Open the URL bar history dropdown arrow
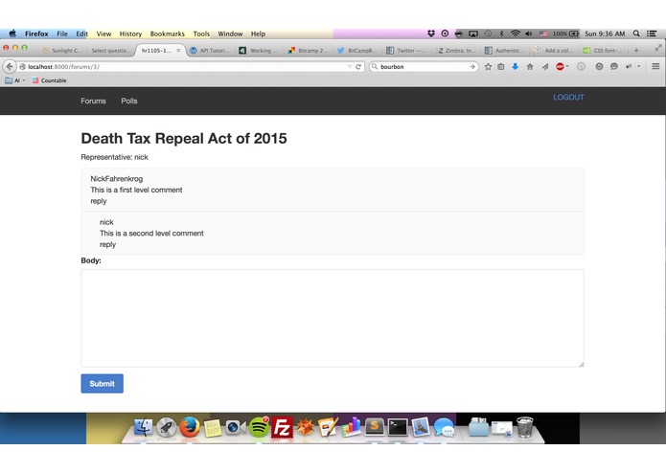Image resolution: width=666 pixels, height=473 pixels. 350,67
